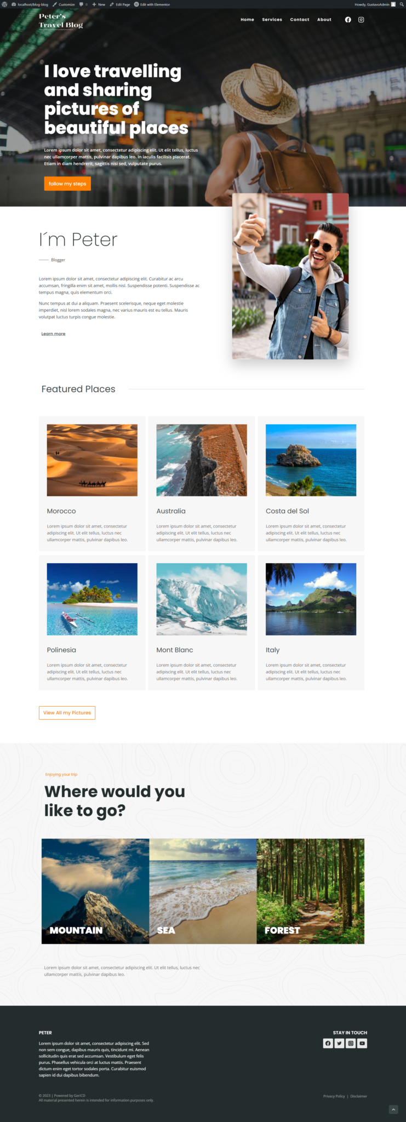Click the admin bar search icon

coord(402,4)
